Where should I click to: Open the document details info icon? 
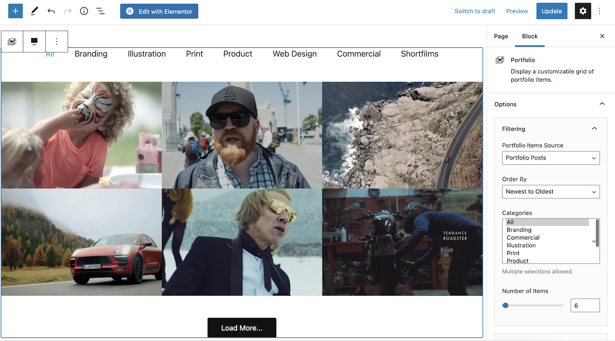tap(84, 11)
